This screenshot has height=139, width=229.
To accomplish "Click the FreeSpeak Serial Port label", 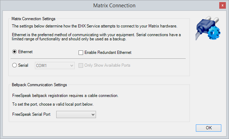I will click(31, 114).
